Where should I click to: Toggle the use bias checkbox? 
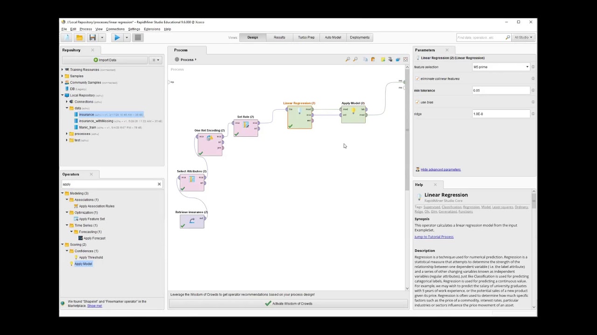coord(417,102)
